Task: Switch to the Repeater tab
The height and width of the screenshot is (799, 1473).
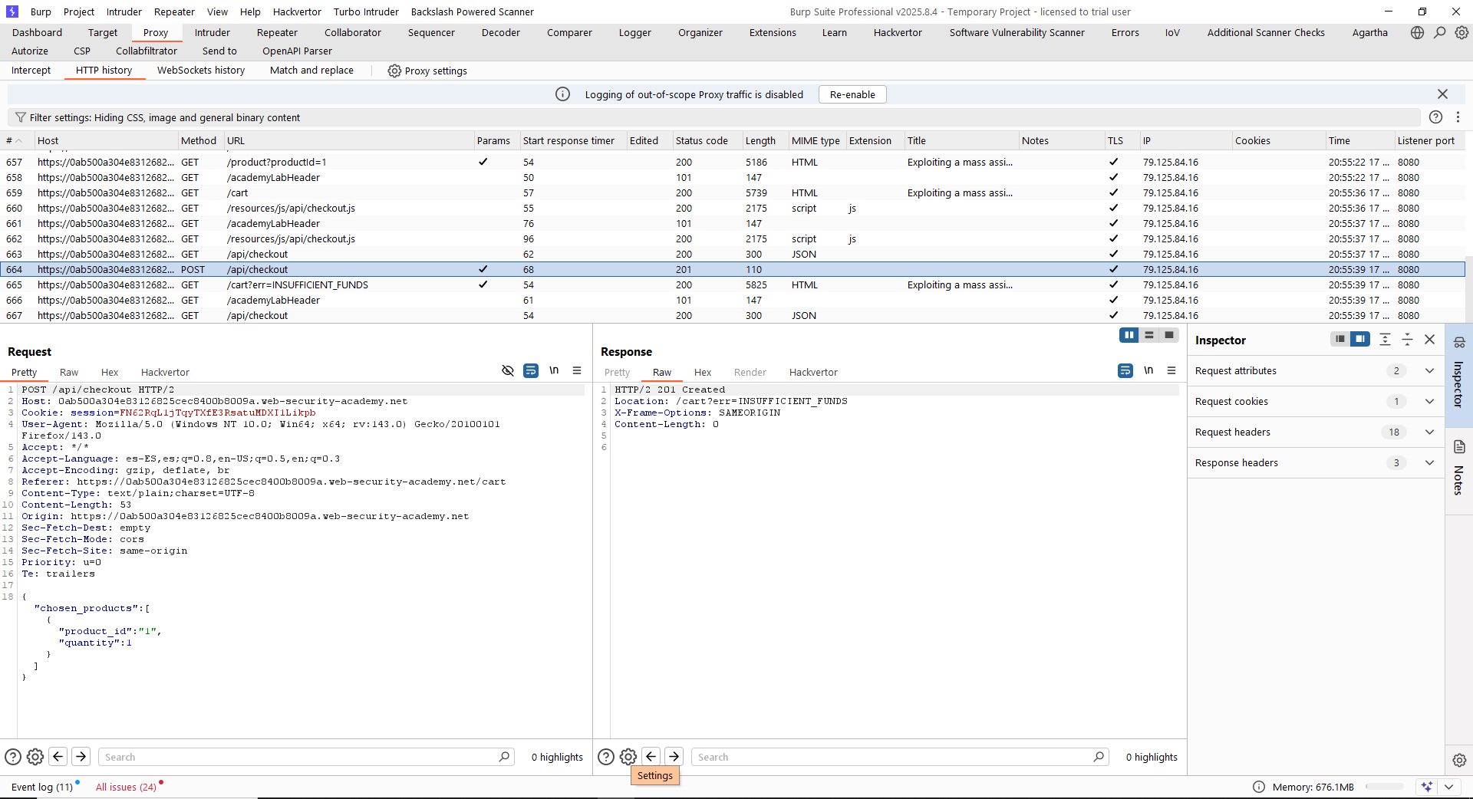Action: tap(277, 33)
